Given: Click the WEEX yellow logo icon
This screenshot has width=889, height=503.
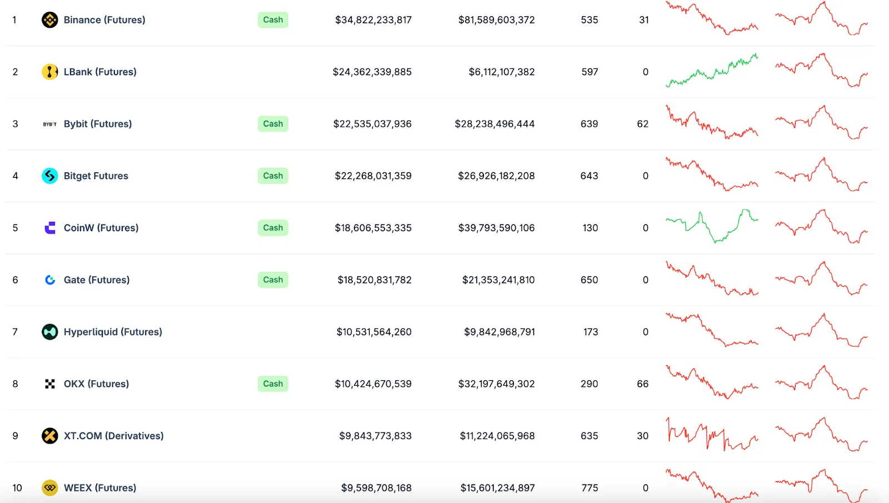Looking at the screenshot, I should [50, 488].
